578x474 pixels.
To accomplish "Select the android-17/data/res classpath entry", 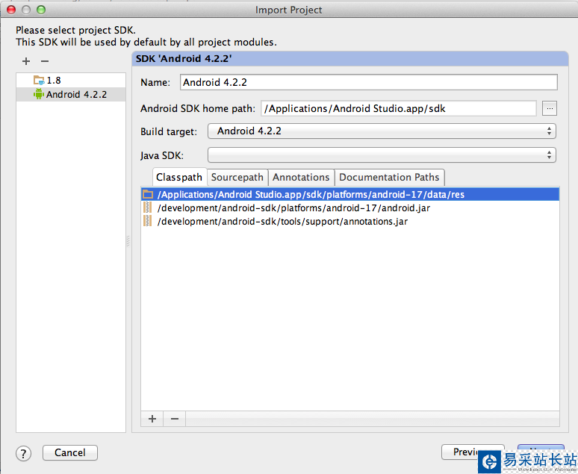I will pos(350,194).
